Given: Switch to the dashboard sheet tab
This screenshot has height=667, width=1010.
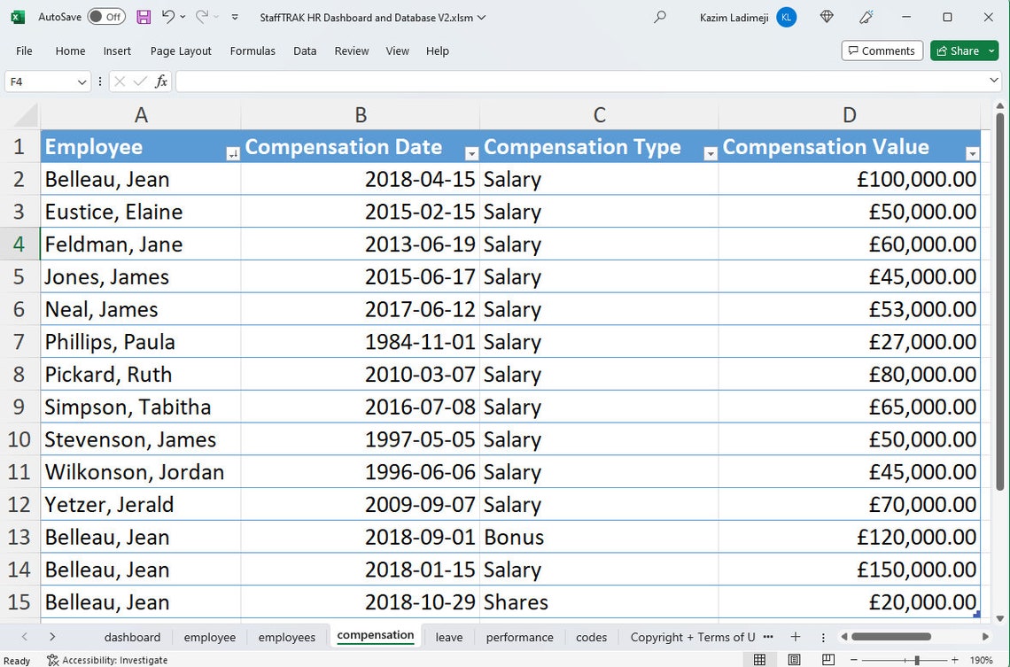Looking at the screenshot, I should [132, 636].
